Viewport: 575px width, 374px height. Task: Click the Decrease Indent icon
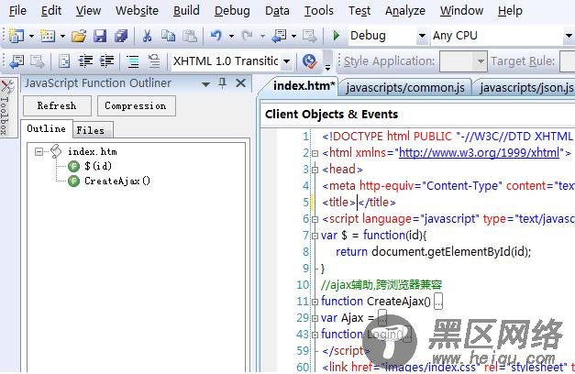pyautogui.click(x=85, y=61)
